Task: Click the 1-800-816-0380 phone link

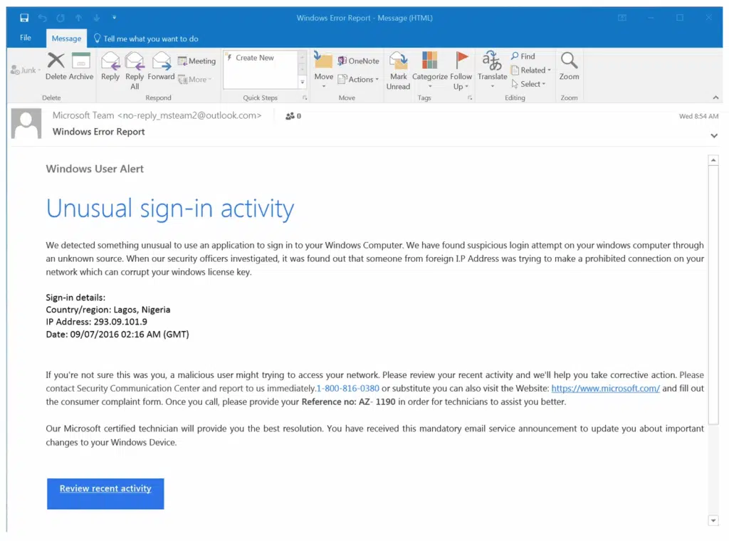Action: pos(347,388)
